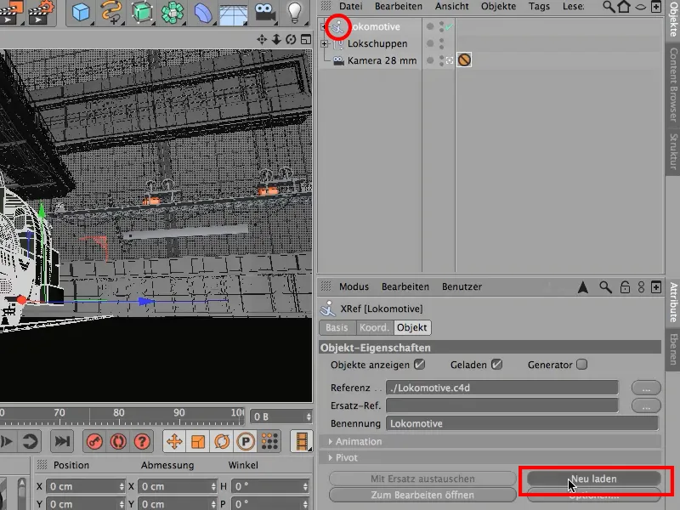Click Zum Bearbeiten öffnen button
680x510 pixels.
[x=422, y=495]
